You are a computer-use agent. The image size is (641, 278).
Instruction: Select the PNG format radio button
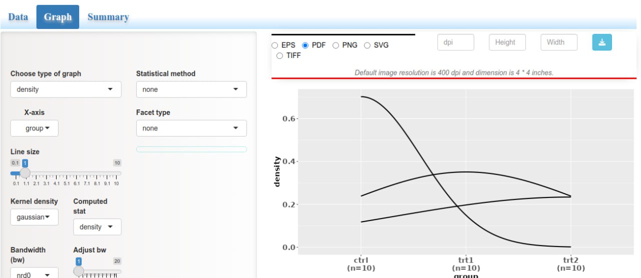pyautogui.click(x=336, y=45)
